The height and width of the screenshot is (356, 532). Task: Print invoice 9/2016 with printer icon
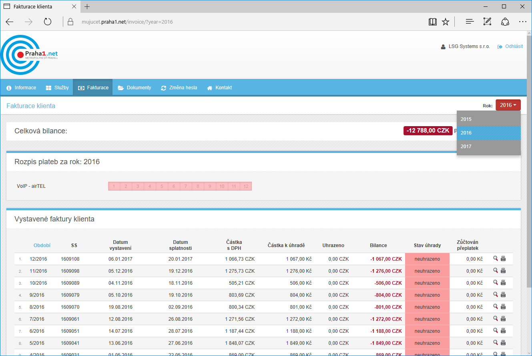[503, 295]
